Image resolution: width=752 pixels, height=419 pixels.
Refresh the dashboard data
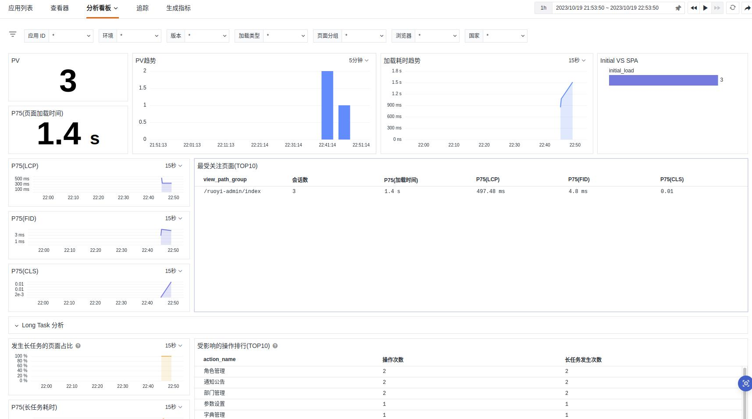point(732,8)
